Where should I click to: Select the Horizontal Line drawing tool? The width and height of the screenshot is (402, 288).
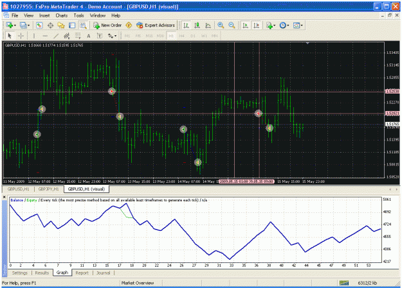(x=45, y=36)
